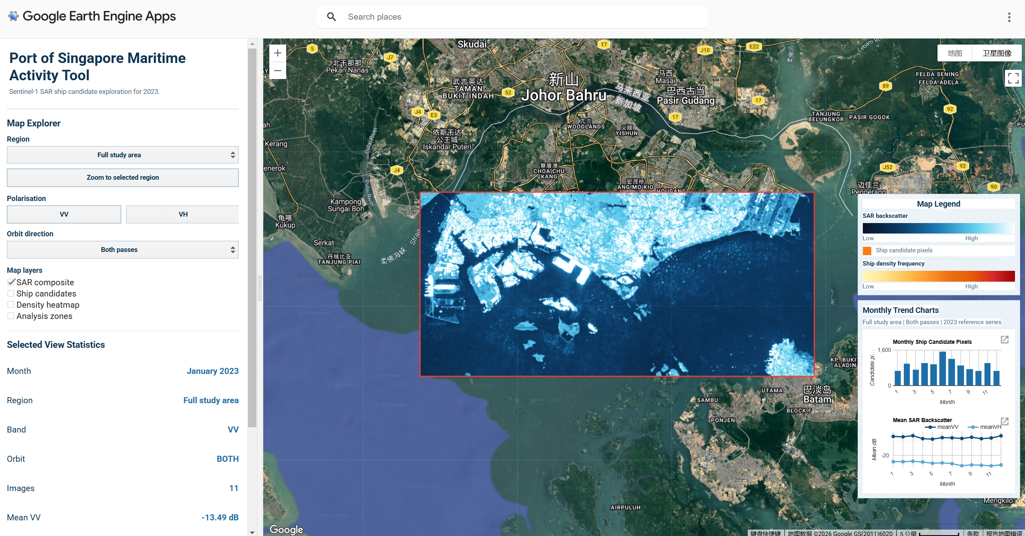Click the map scale bar 5 公里
This screenshot has width=1025, height=536.
(929, 533)
